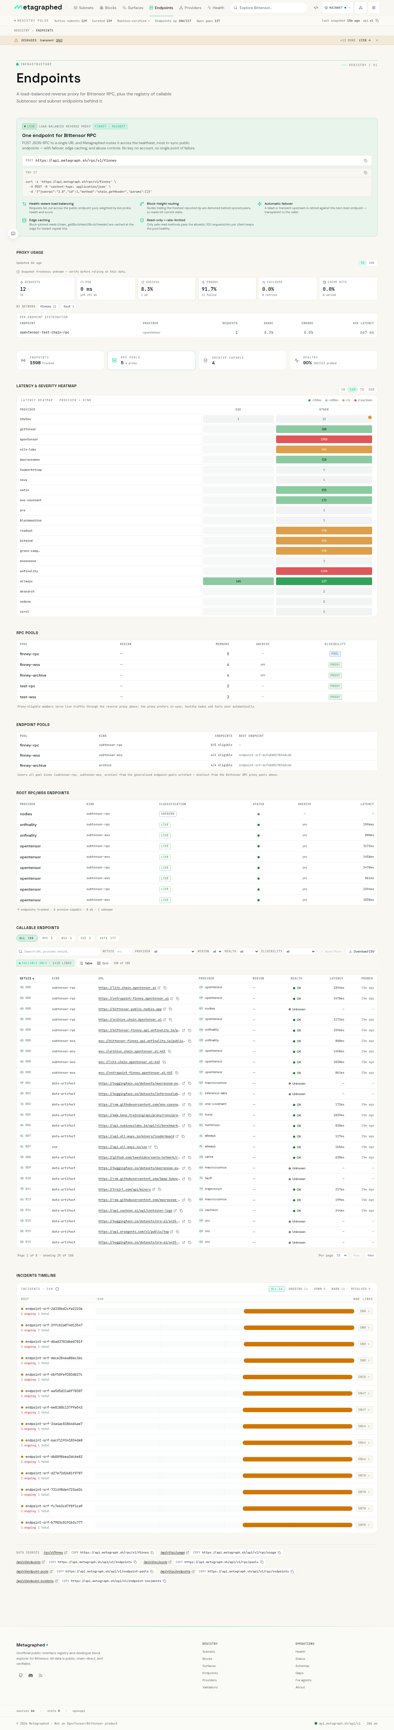Open the Surfaces nav tab
This screenshot has height=1730, width=394.
[133, 8]
